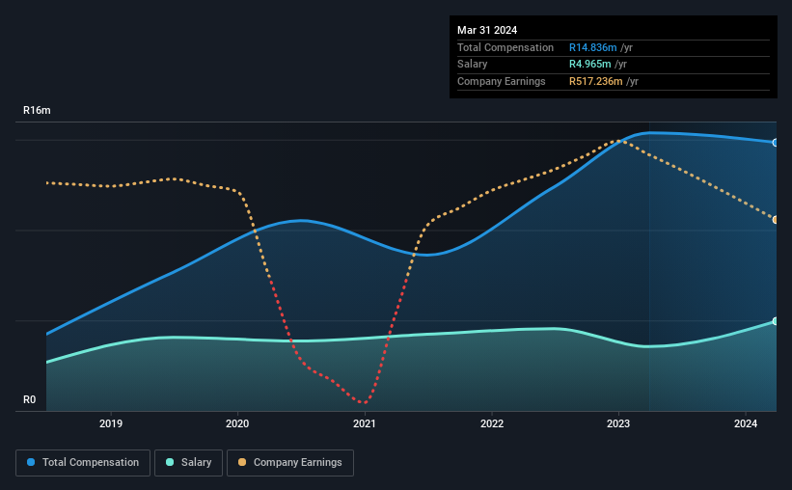The width and height of the screenshot is (792, 490).
Task: Click the Total Compensation tooltip row label
Action: 505,47
